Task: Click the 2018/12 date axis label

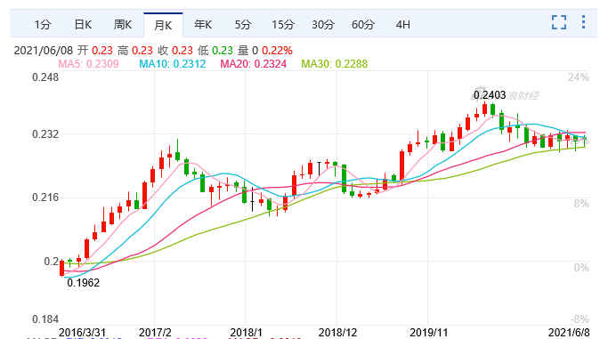Action: tap(337, 333)
